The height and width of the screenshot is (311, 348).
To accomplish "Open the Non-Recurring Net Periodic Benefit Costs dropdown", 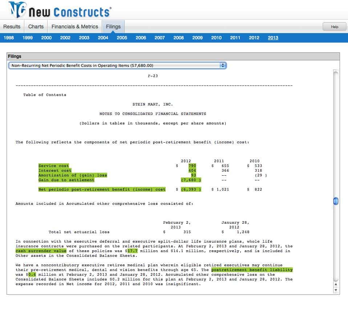I will coord(117,65).
